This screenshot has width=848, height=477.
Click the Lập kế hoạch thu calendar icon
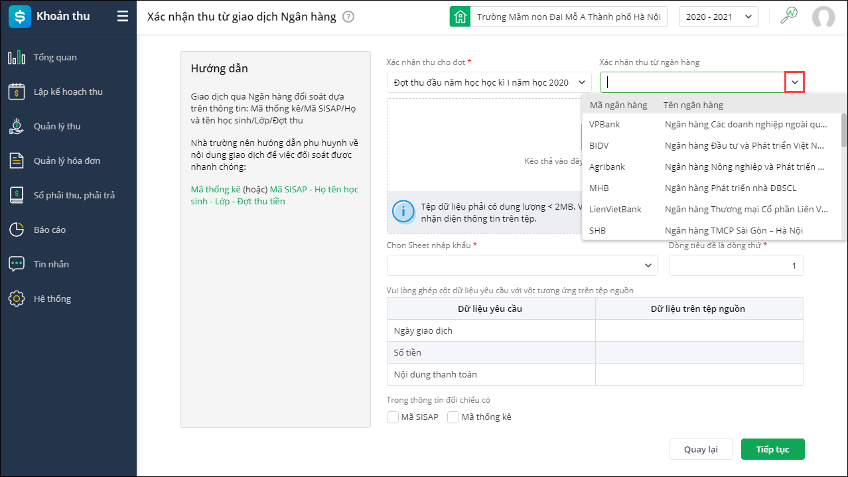click(x=17, y=92)
